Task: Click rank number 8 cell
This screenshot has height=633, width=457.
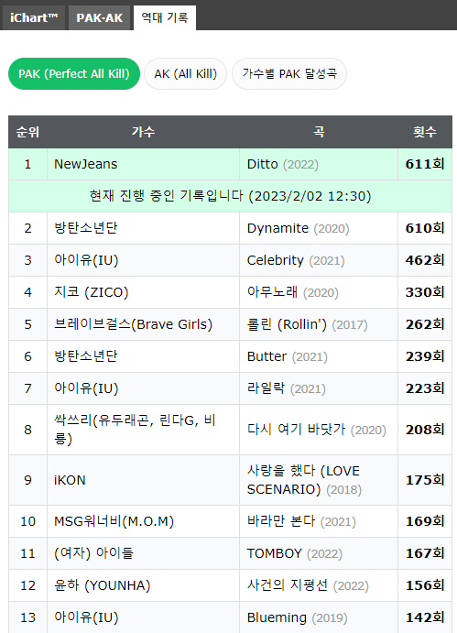Action: (x=27, y=430)
